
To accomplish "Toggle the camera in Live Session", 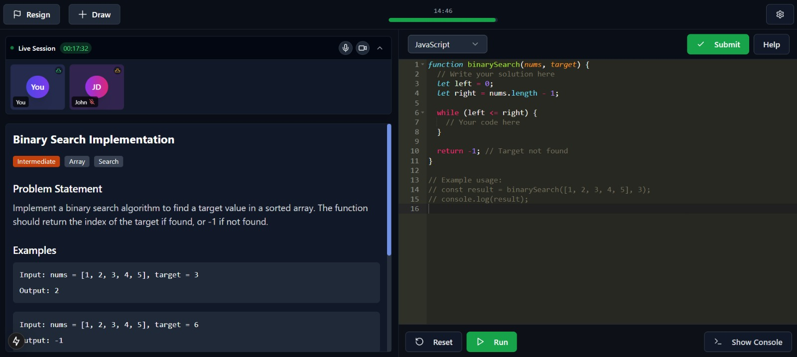I will [363, 48].
